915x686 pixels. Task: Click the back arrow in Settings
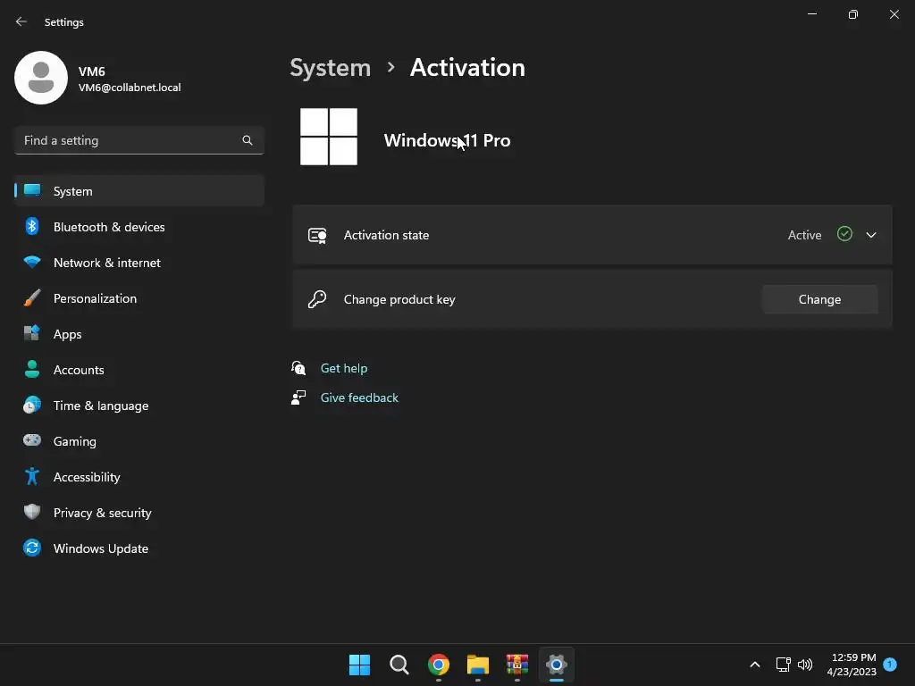point(21,21)
